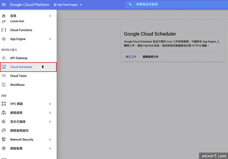The height and width of the screenshot is (159, 228).
Task: Click the 混合式連線 icon
Action: [x=4, y=122]
